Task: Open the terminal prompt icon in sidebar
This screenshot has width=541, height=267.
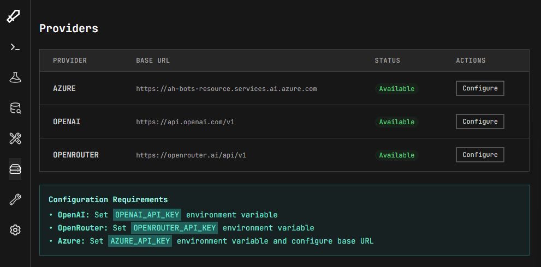Action: click(x=15, y=47)
